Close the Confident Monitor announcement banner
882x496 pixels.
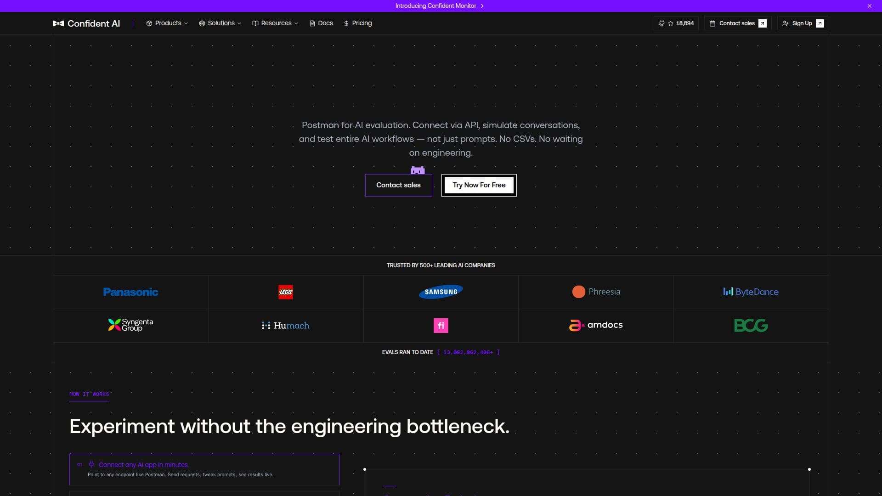coord(870,6)
